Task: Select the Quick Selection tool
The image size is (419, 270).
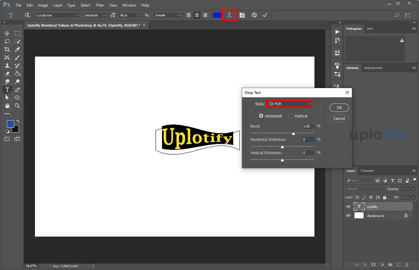Action: tap(17, 42)
